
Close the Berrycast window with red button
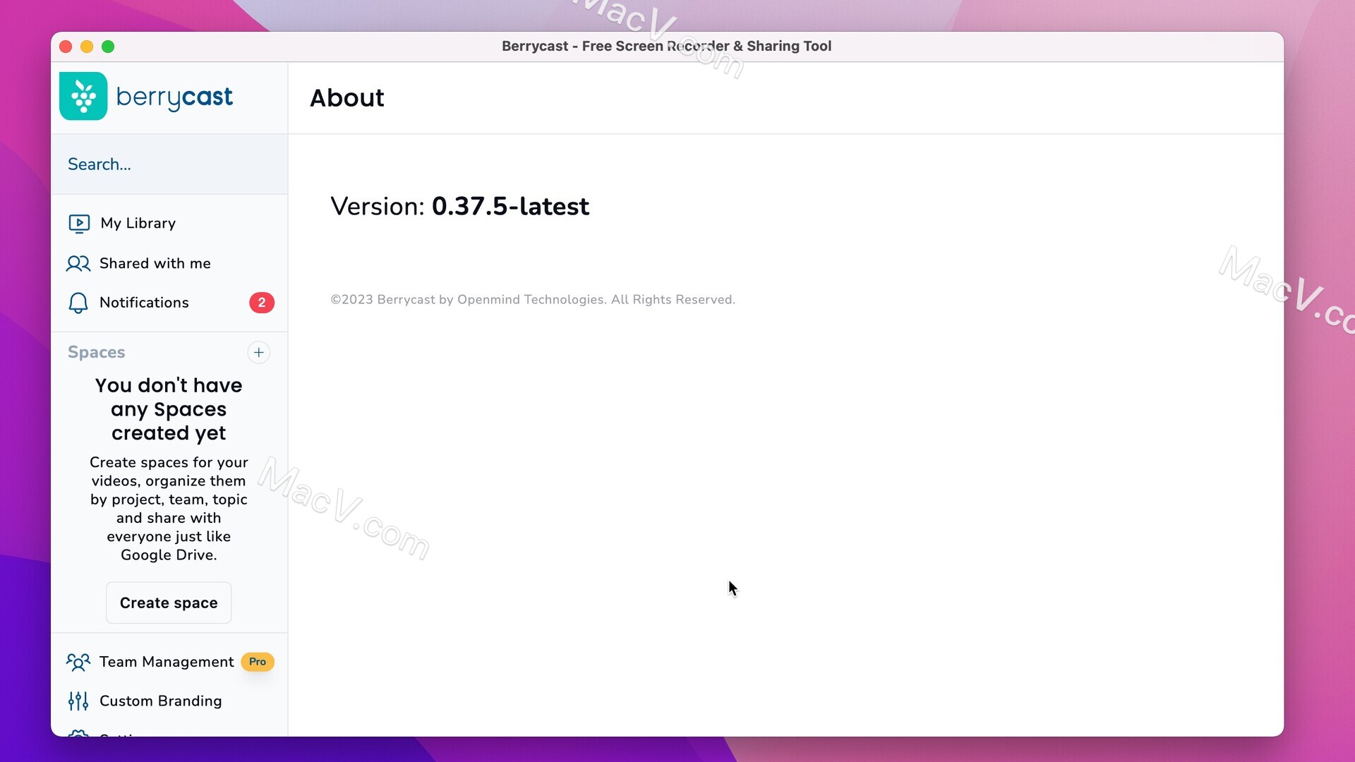point(66,47)
